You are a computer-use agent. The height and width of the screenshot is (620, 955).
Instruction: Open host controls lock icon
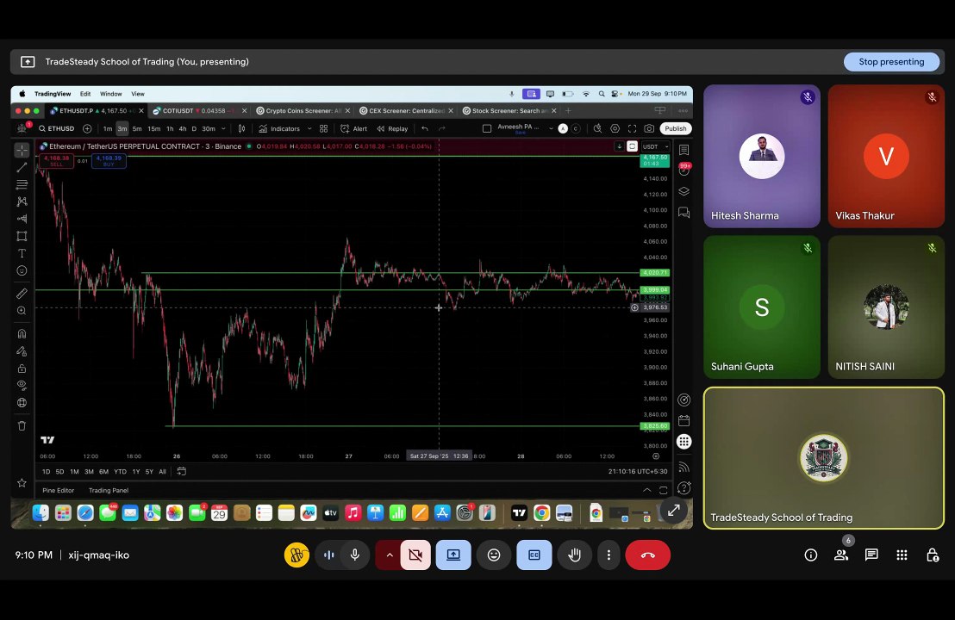(933, 555)
